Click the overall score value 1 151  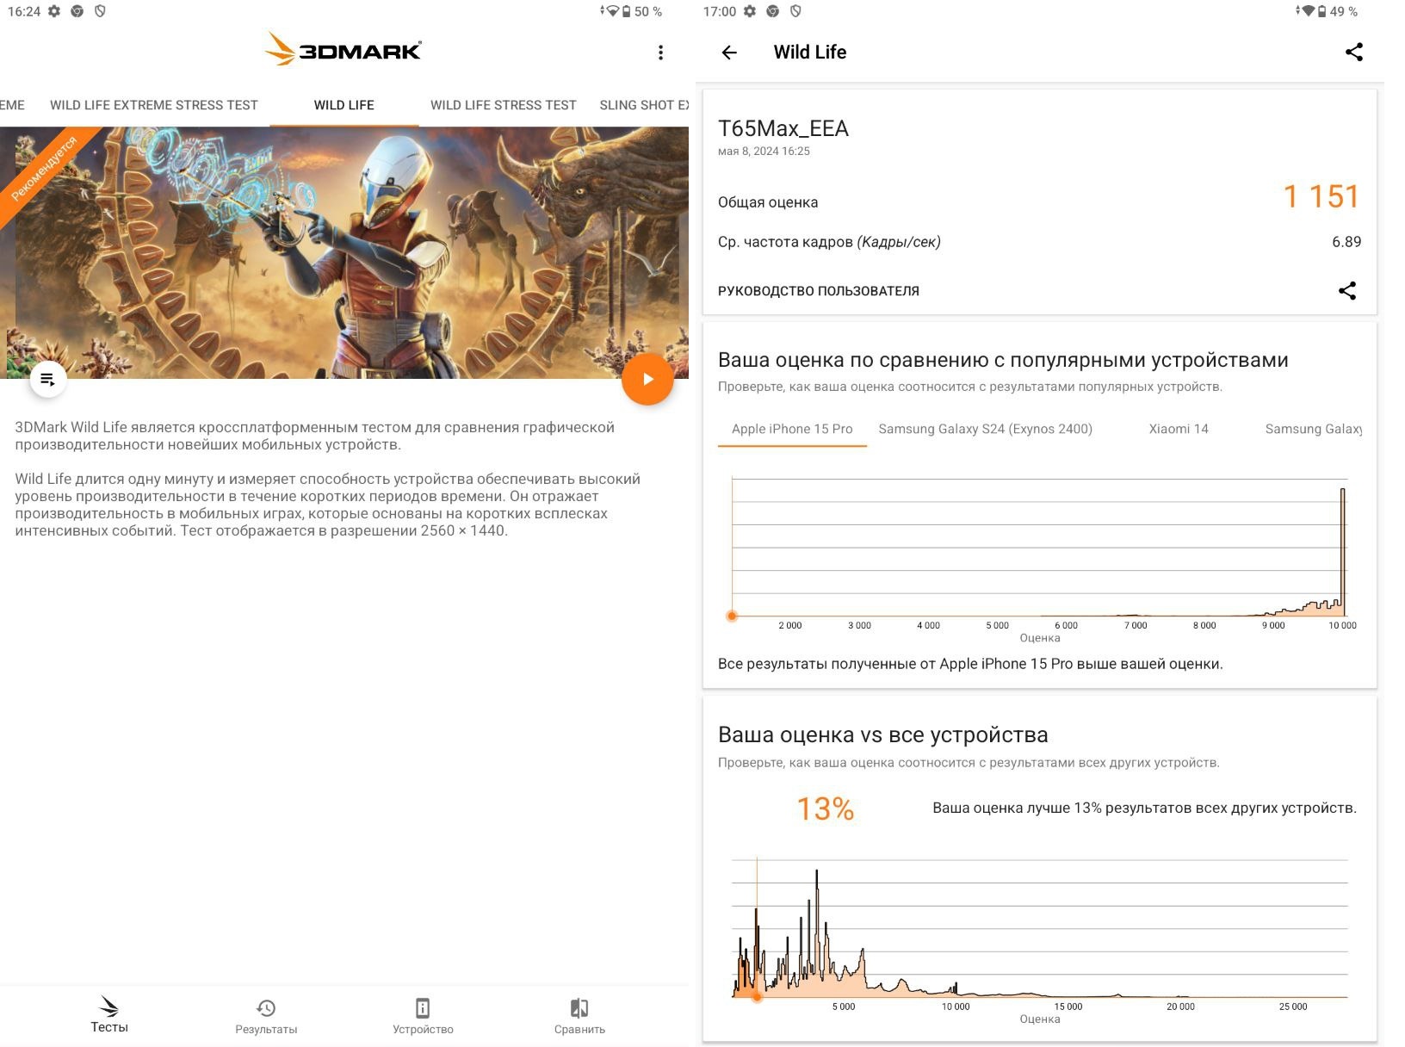point(1321,197)
